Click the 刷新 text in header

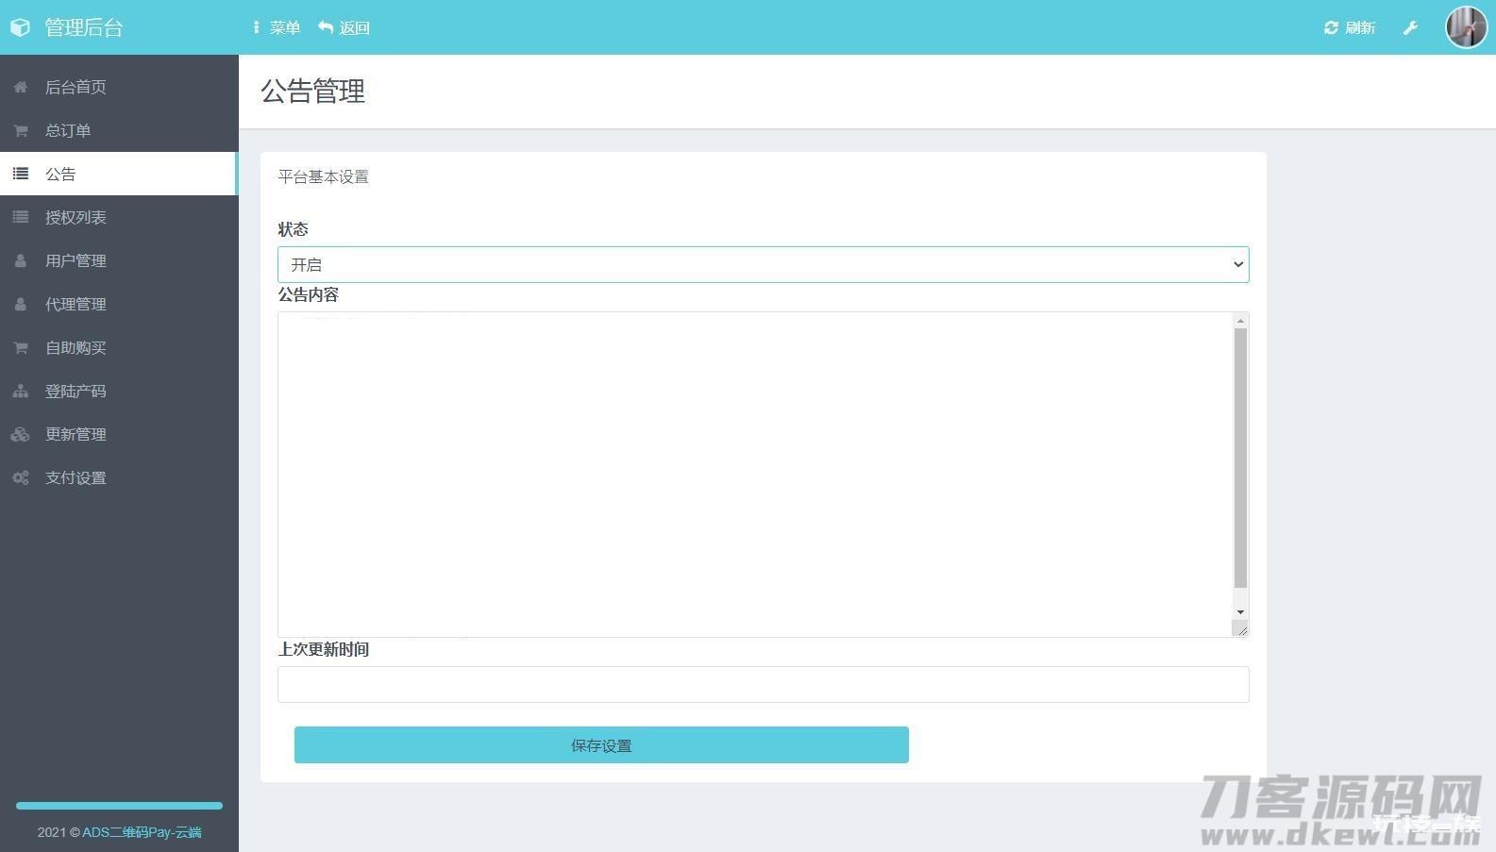(1360, 27)
